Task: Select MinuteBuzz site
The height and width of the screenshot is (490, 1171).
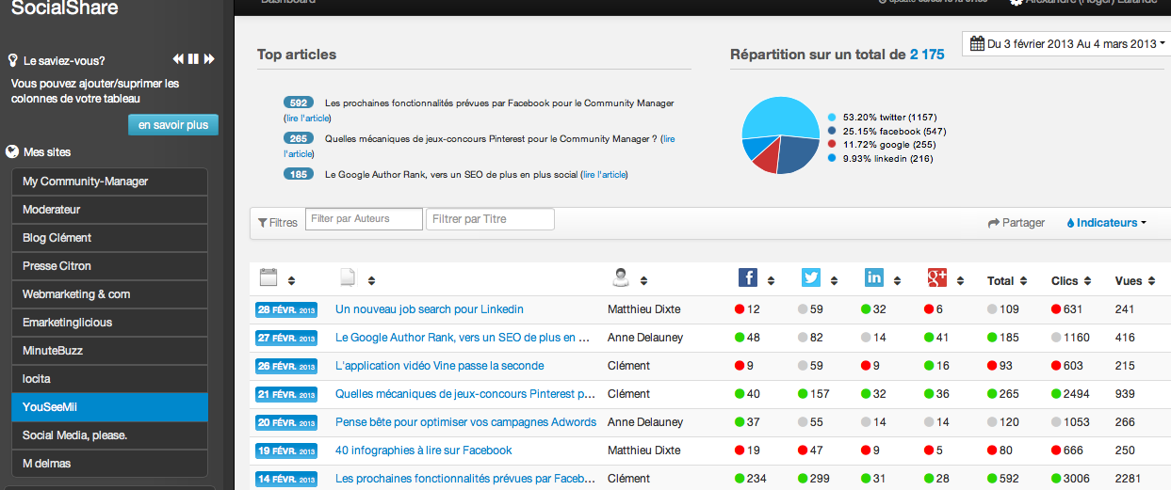Action: [109, 351]
